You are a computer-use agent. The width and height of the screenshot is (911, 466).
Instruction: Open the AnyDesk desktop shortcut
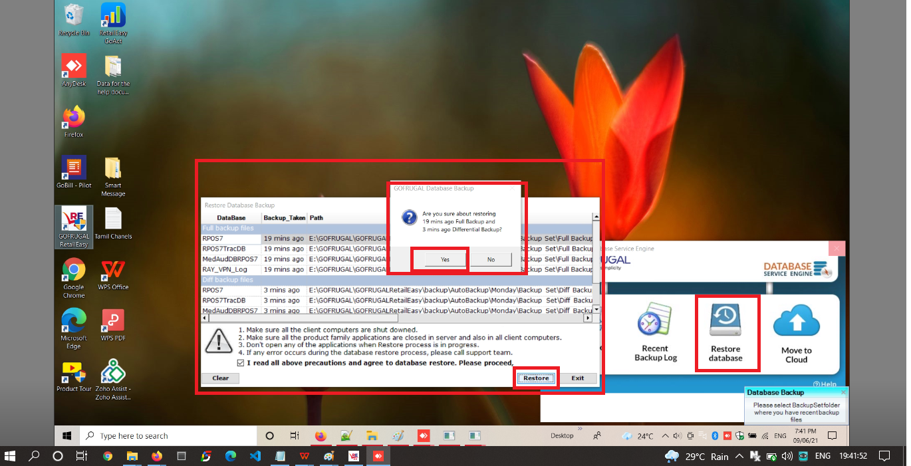(74, 70)
